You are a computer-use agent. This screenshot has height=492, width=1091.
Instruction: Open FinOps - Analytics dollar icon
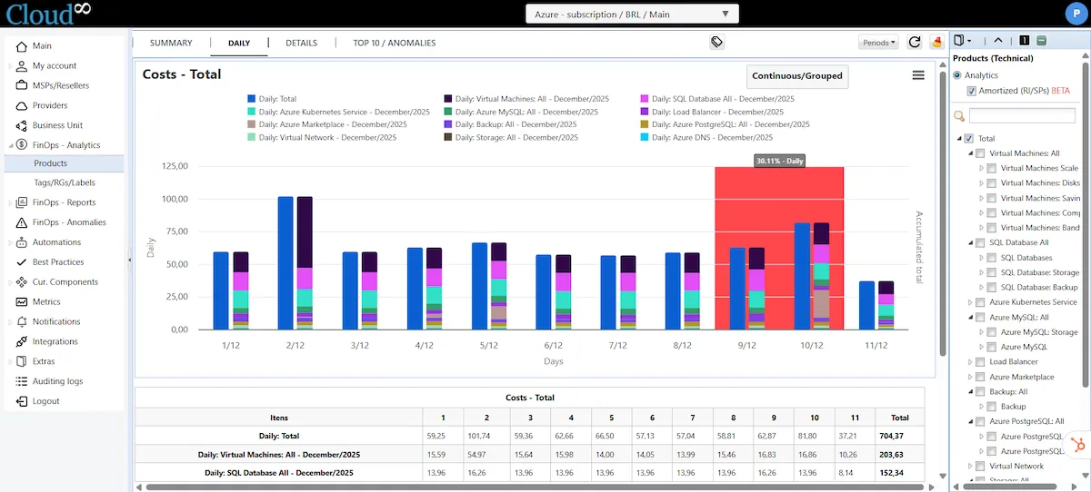tap(22, 145)
